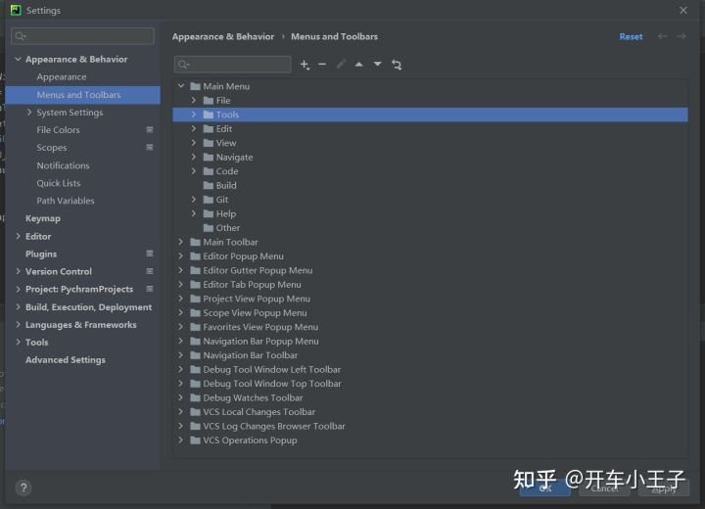
Task: Expand Languages & Frameworks section
Action: pos(18,324)
